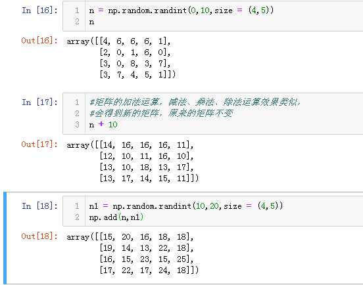Viewport: 363px width, 285px height.
Task: Click output row '[15, 20, 16, 18, 18]'
Action: tap(147, 237)
